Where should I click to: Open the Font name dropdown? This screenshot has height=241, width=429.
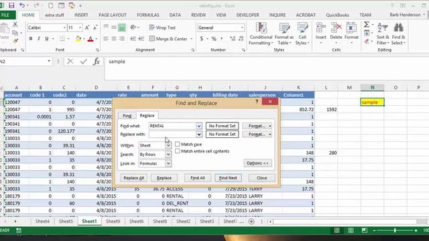click(64, 27)
